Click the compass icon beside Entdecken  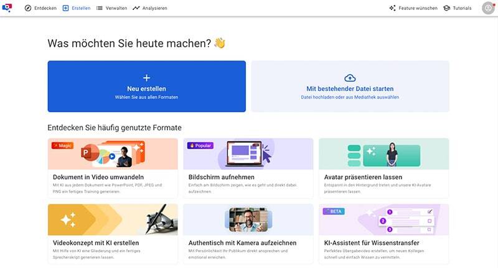(x=28, y=8)
